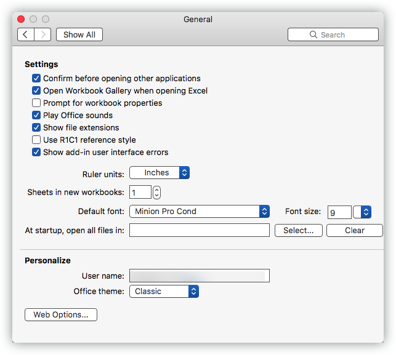Image resolution: width=396 pixels, height=355 pixels.
Task: Open the Office theme Classic dropdown
Action: (x=164, y=292)
